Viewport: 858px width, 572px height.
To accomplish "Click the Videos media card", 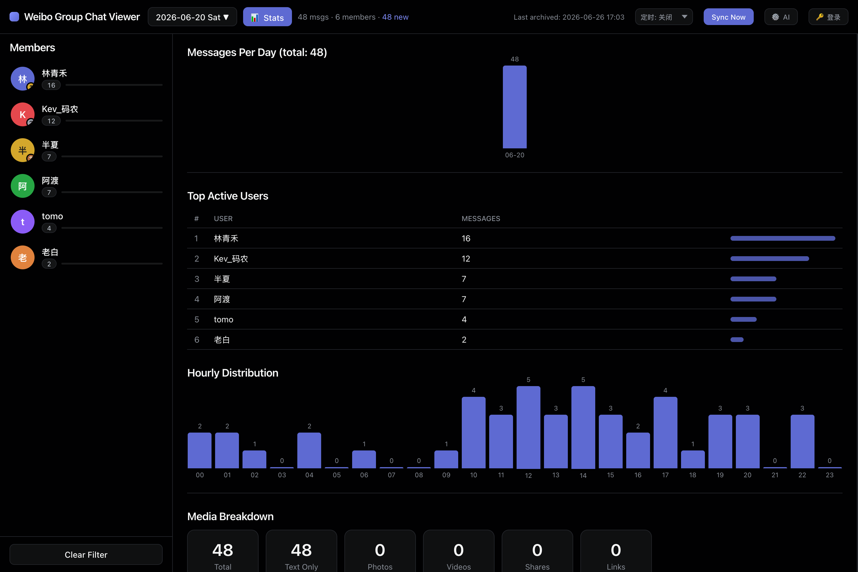I will click(458, 551).
